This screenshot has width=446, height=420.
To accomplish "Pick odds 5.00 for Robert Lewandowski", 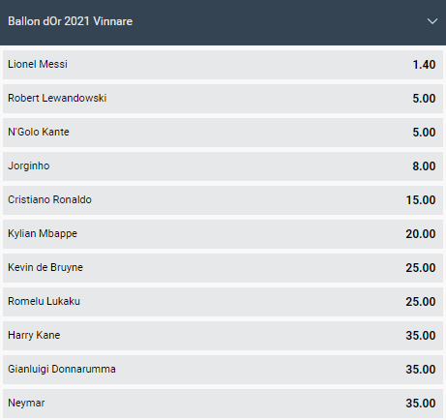I will [424, 99].
